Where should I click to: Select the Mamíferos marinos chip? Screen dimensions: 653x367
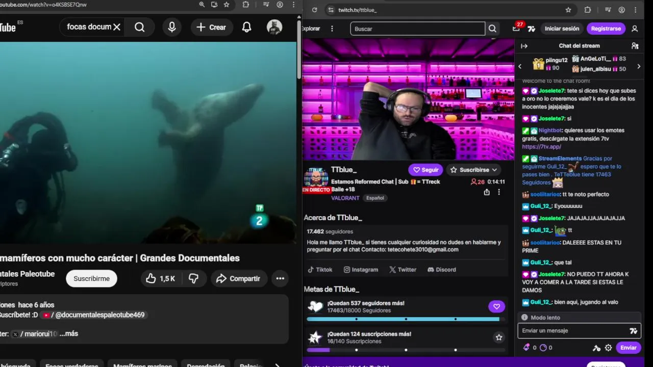pos(143,365)
